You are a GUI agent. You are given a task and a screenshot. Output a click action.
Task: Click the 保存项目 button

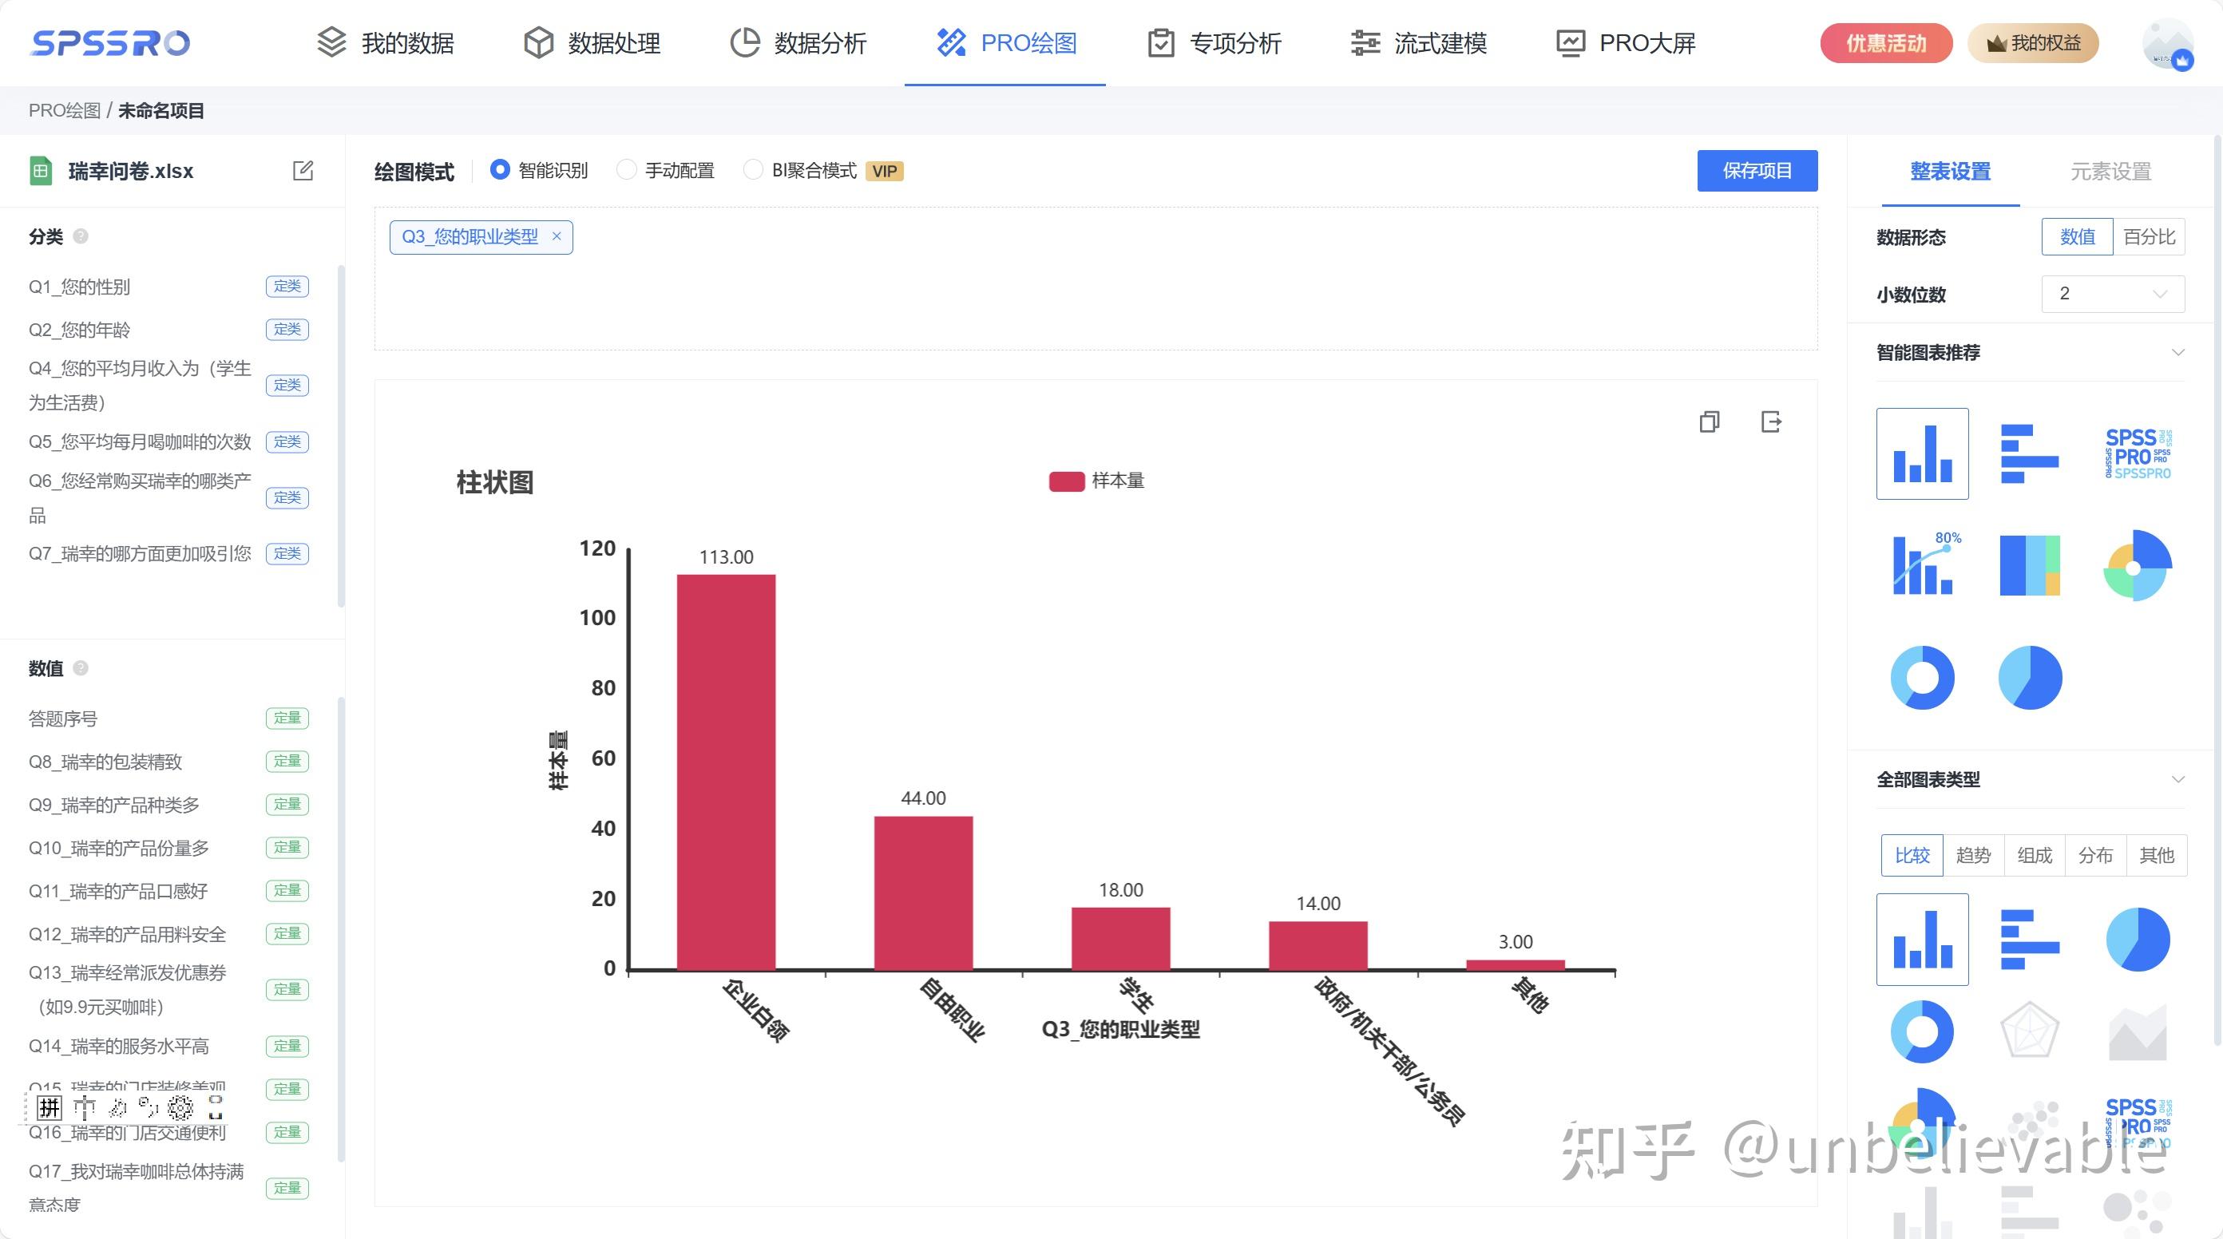tap(1757, 170)
